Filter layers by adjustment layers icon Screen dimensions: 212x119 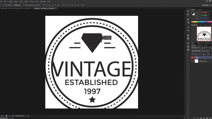(x=205, y=48)
